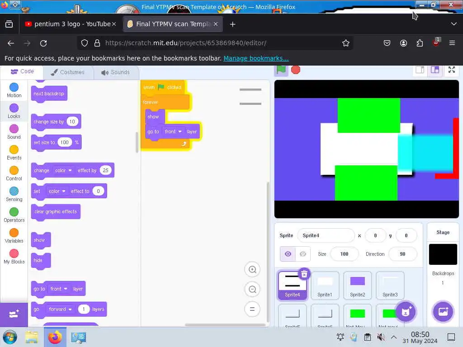Click the show block in palette
This screenshot has width=463, height=347.
coord(41,240)
